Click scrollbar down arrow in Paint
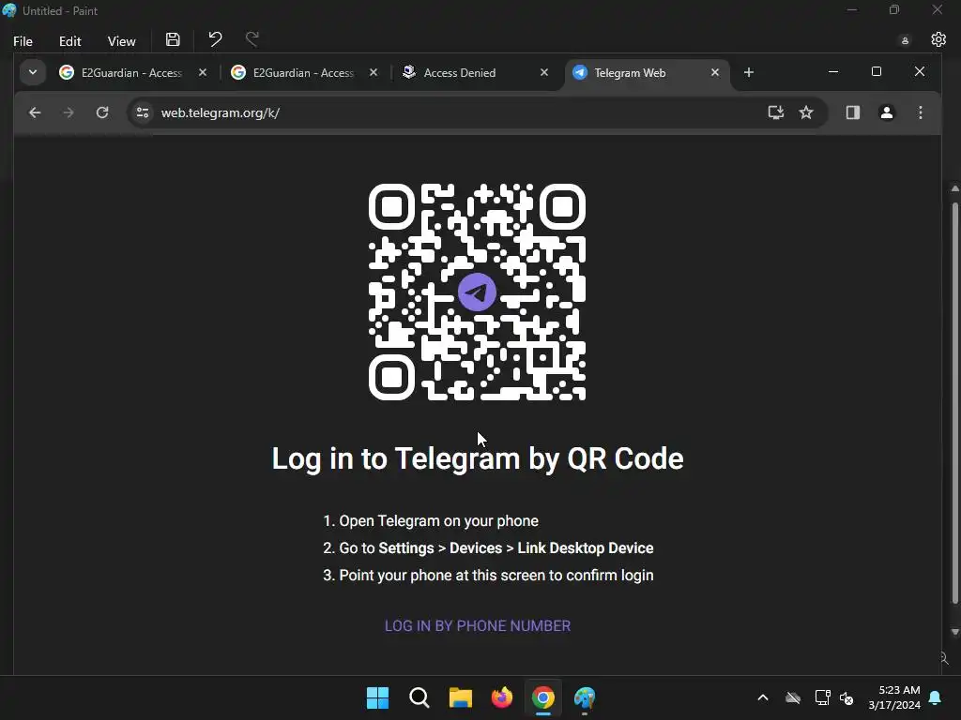This screenshot has height=720, width=961. pyautogui.click(x=954, y=631)
